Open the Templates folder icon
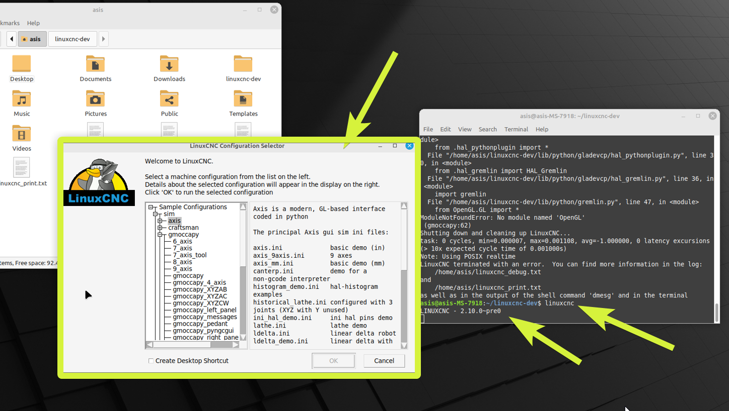The image size is (729, 411). 243,99
